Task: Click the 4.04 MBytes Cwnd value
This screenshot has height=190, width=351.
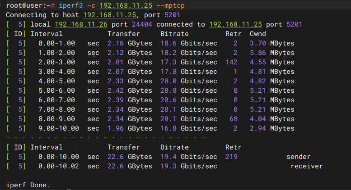Action: pos(272,119)
